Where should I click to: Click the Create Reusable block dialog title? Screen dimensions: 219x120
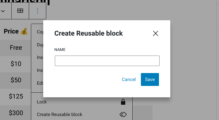point(89,33)
